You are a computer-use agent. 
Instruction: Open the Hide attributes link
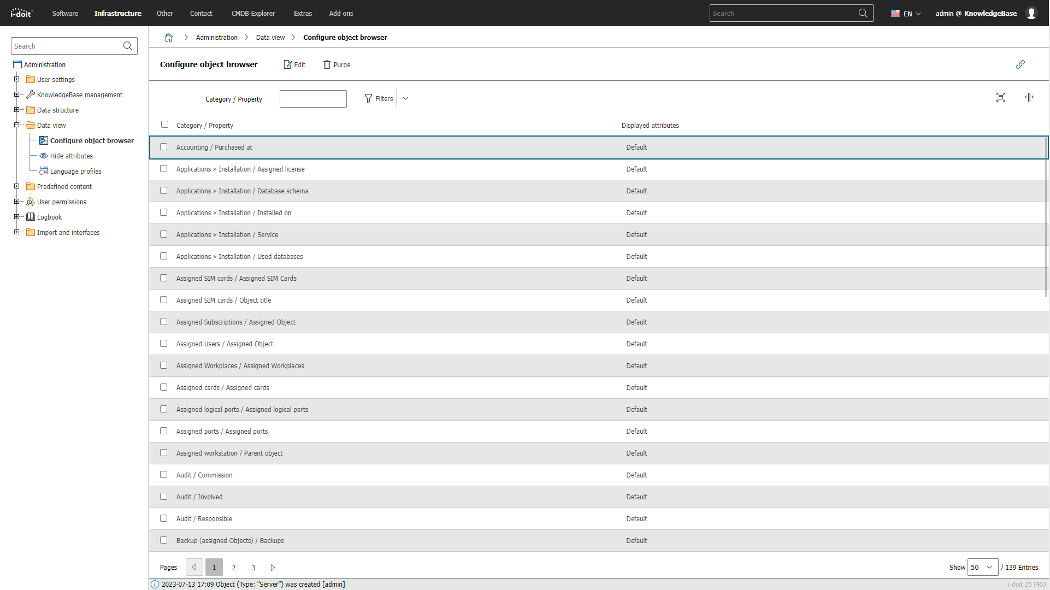(x=72, y=156)
